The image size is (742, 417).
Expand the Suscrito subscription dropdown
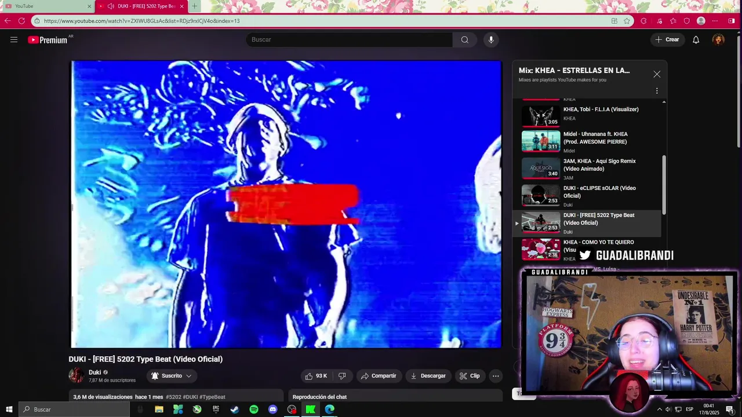click(x=172, y=376)
